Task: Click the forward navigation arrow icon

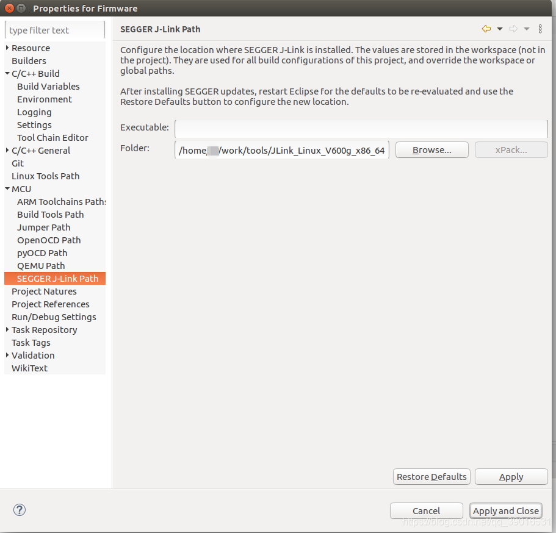Action: pos(513,29)
